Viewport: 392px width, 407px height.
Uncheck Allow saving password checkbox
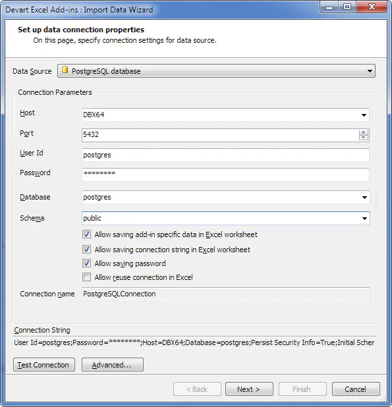tap(86, 263)
